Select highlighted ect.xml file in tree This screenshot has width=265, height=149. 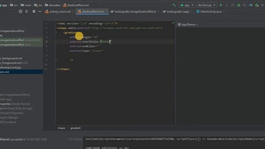coord(21,72)
